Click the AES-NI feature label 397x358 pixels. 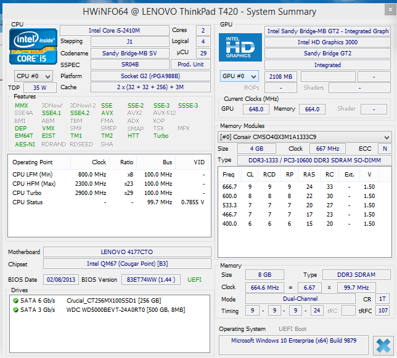tap(25, 144)
